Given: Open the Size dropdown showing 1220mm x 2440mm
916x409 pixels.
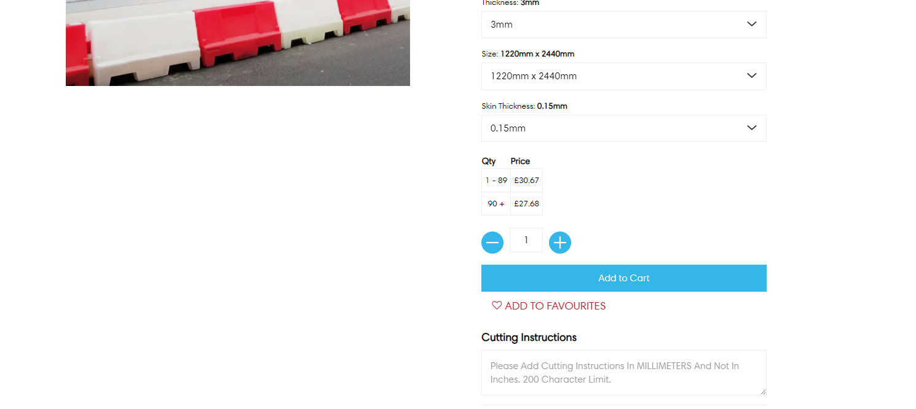Looking at the screenshot, I should (624, 76).
